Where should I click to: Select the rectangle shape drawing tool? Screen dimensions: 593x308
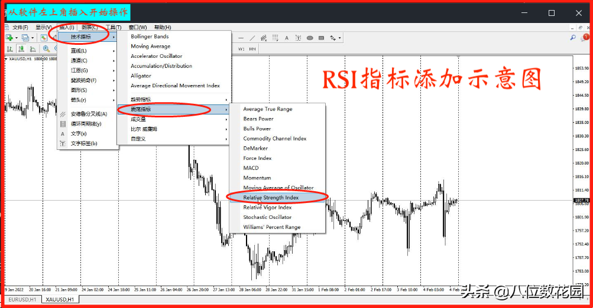click(x=321, y=38)
